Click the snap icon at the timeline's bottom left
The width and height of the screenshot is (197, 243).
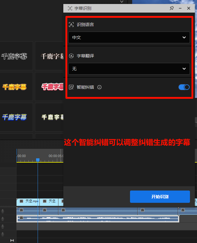click(12, 240)
